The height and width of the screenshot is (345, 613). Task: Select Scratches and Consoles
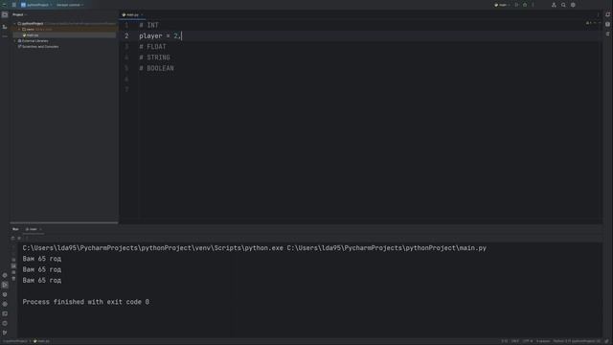click(x=38, y=47)
